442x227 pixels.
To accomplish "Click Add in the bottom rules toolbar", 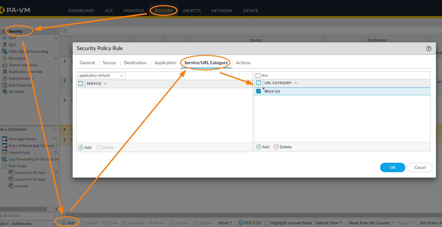I will point(68,223).
